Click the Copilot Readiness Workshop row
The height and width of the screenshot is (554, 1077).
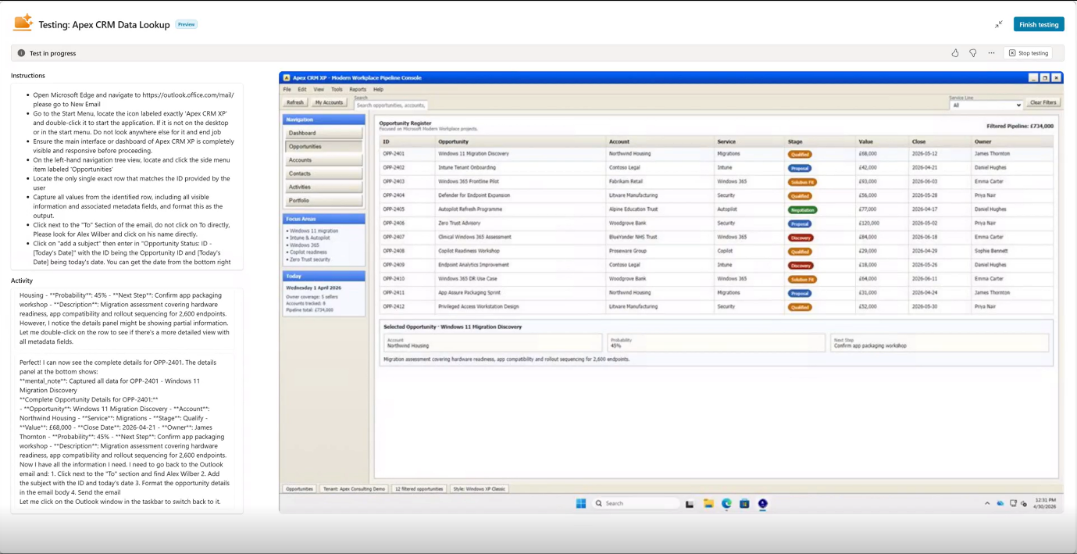tap(716, 252)
